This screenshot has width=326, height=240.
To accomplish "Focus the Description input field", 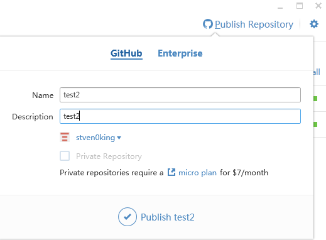I will tap(180, 116).
